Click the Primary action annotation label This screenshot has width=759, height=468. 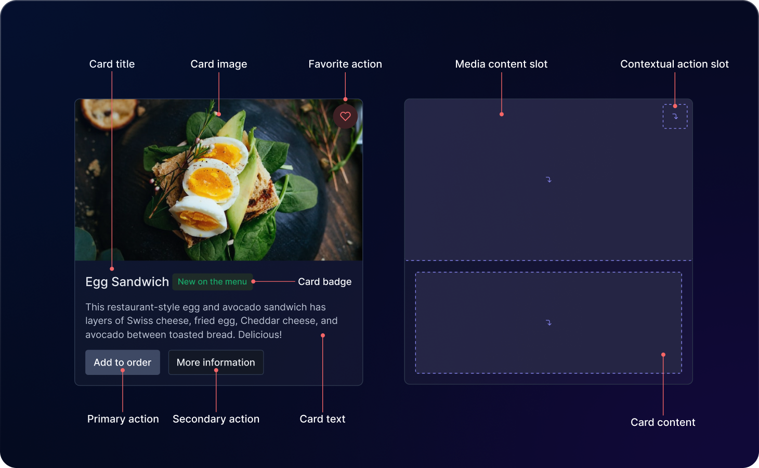[x=123, y=419]
